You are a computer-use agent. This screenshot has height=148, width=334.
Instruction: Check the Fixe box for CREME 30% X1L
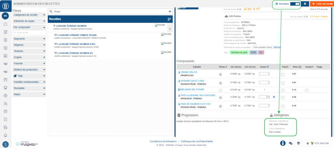pyautogui.click(x=283, y=74)
